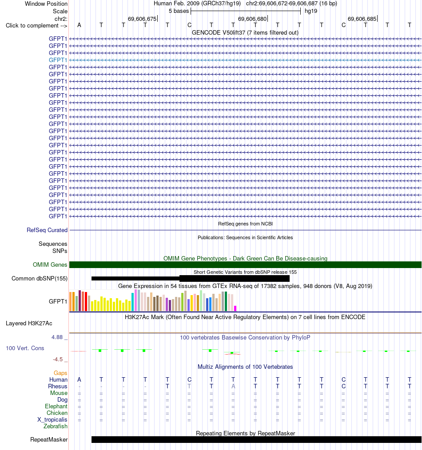Viewport: 422px width, 450px height.
Task: Click the OMIM Genes track label
Action: [x=50, y=264]
